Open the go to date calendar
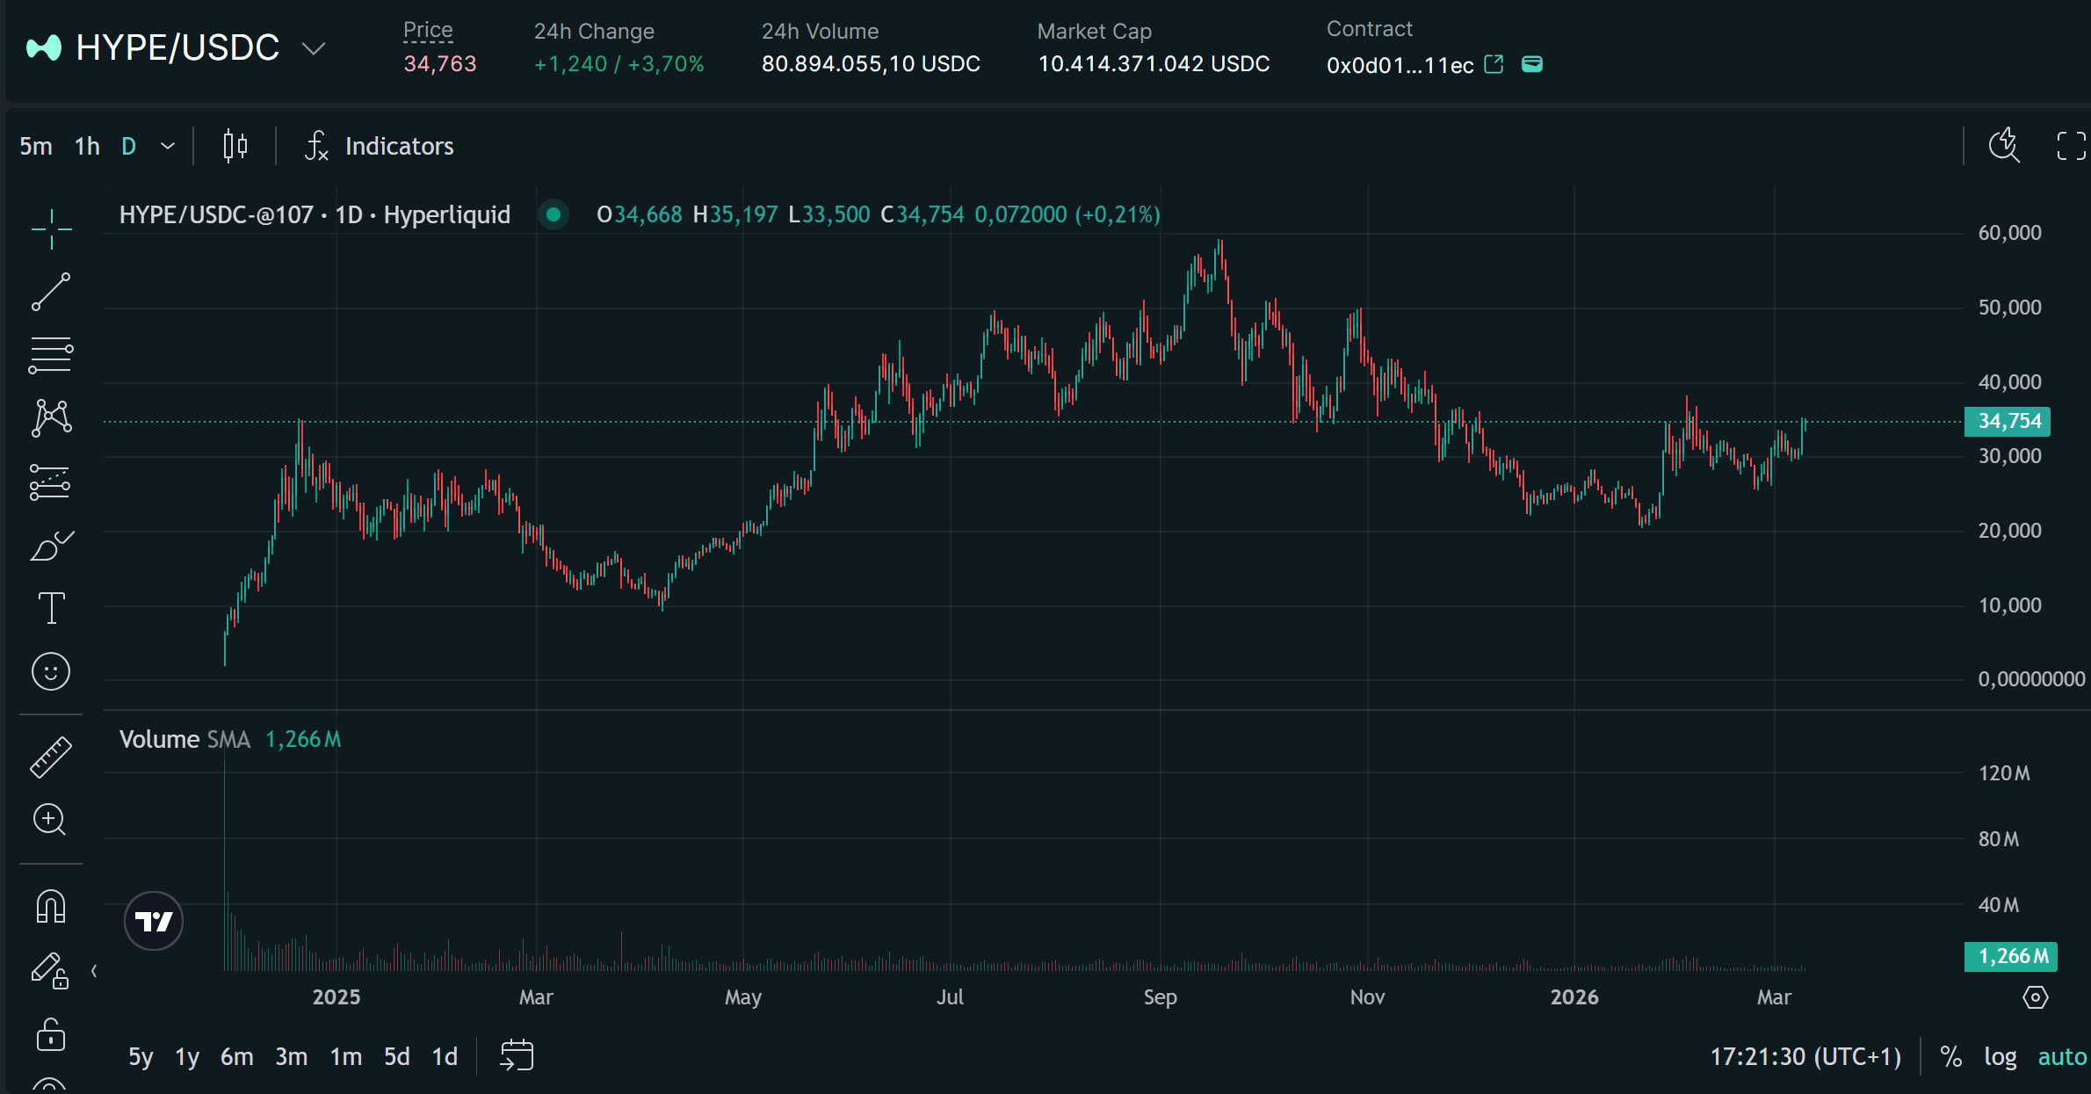The width and height of the screenshot is (2091, 1094). tap(517, 1055)
